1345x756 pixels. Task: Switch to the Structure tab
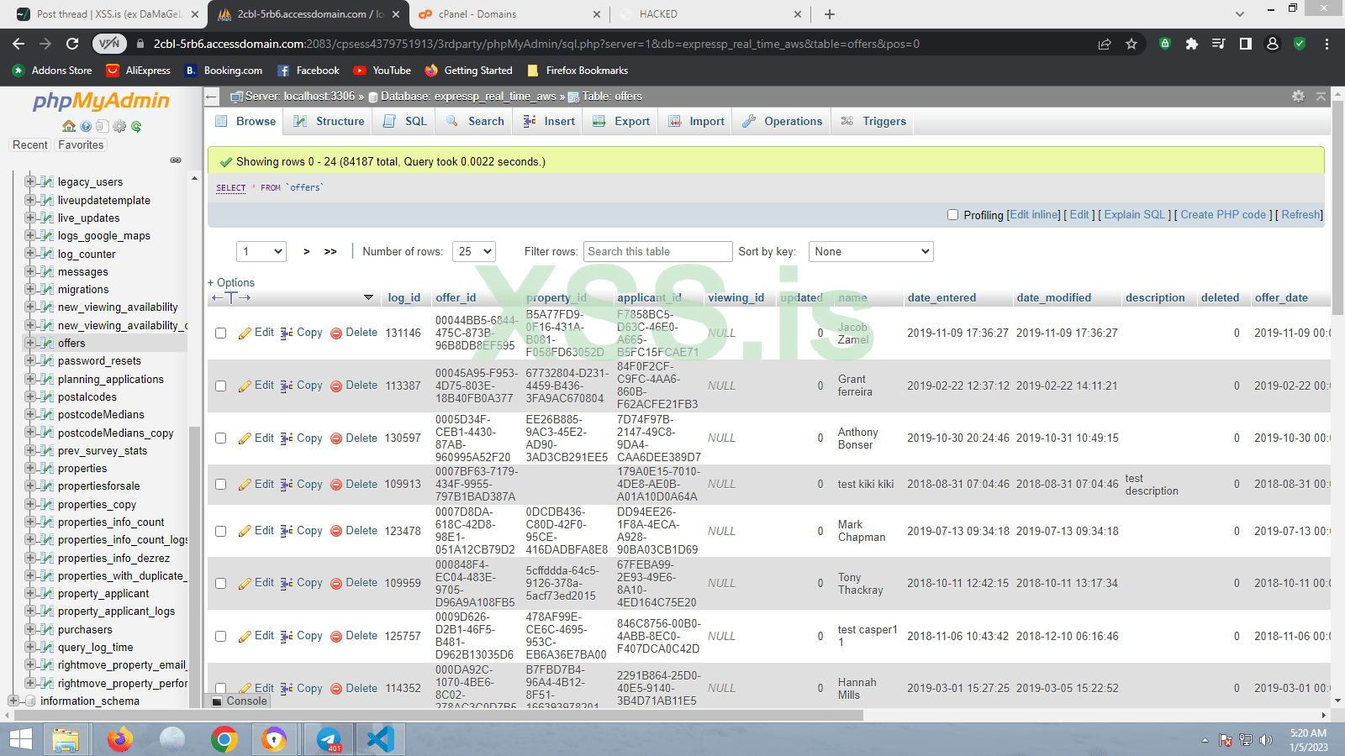329,122
